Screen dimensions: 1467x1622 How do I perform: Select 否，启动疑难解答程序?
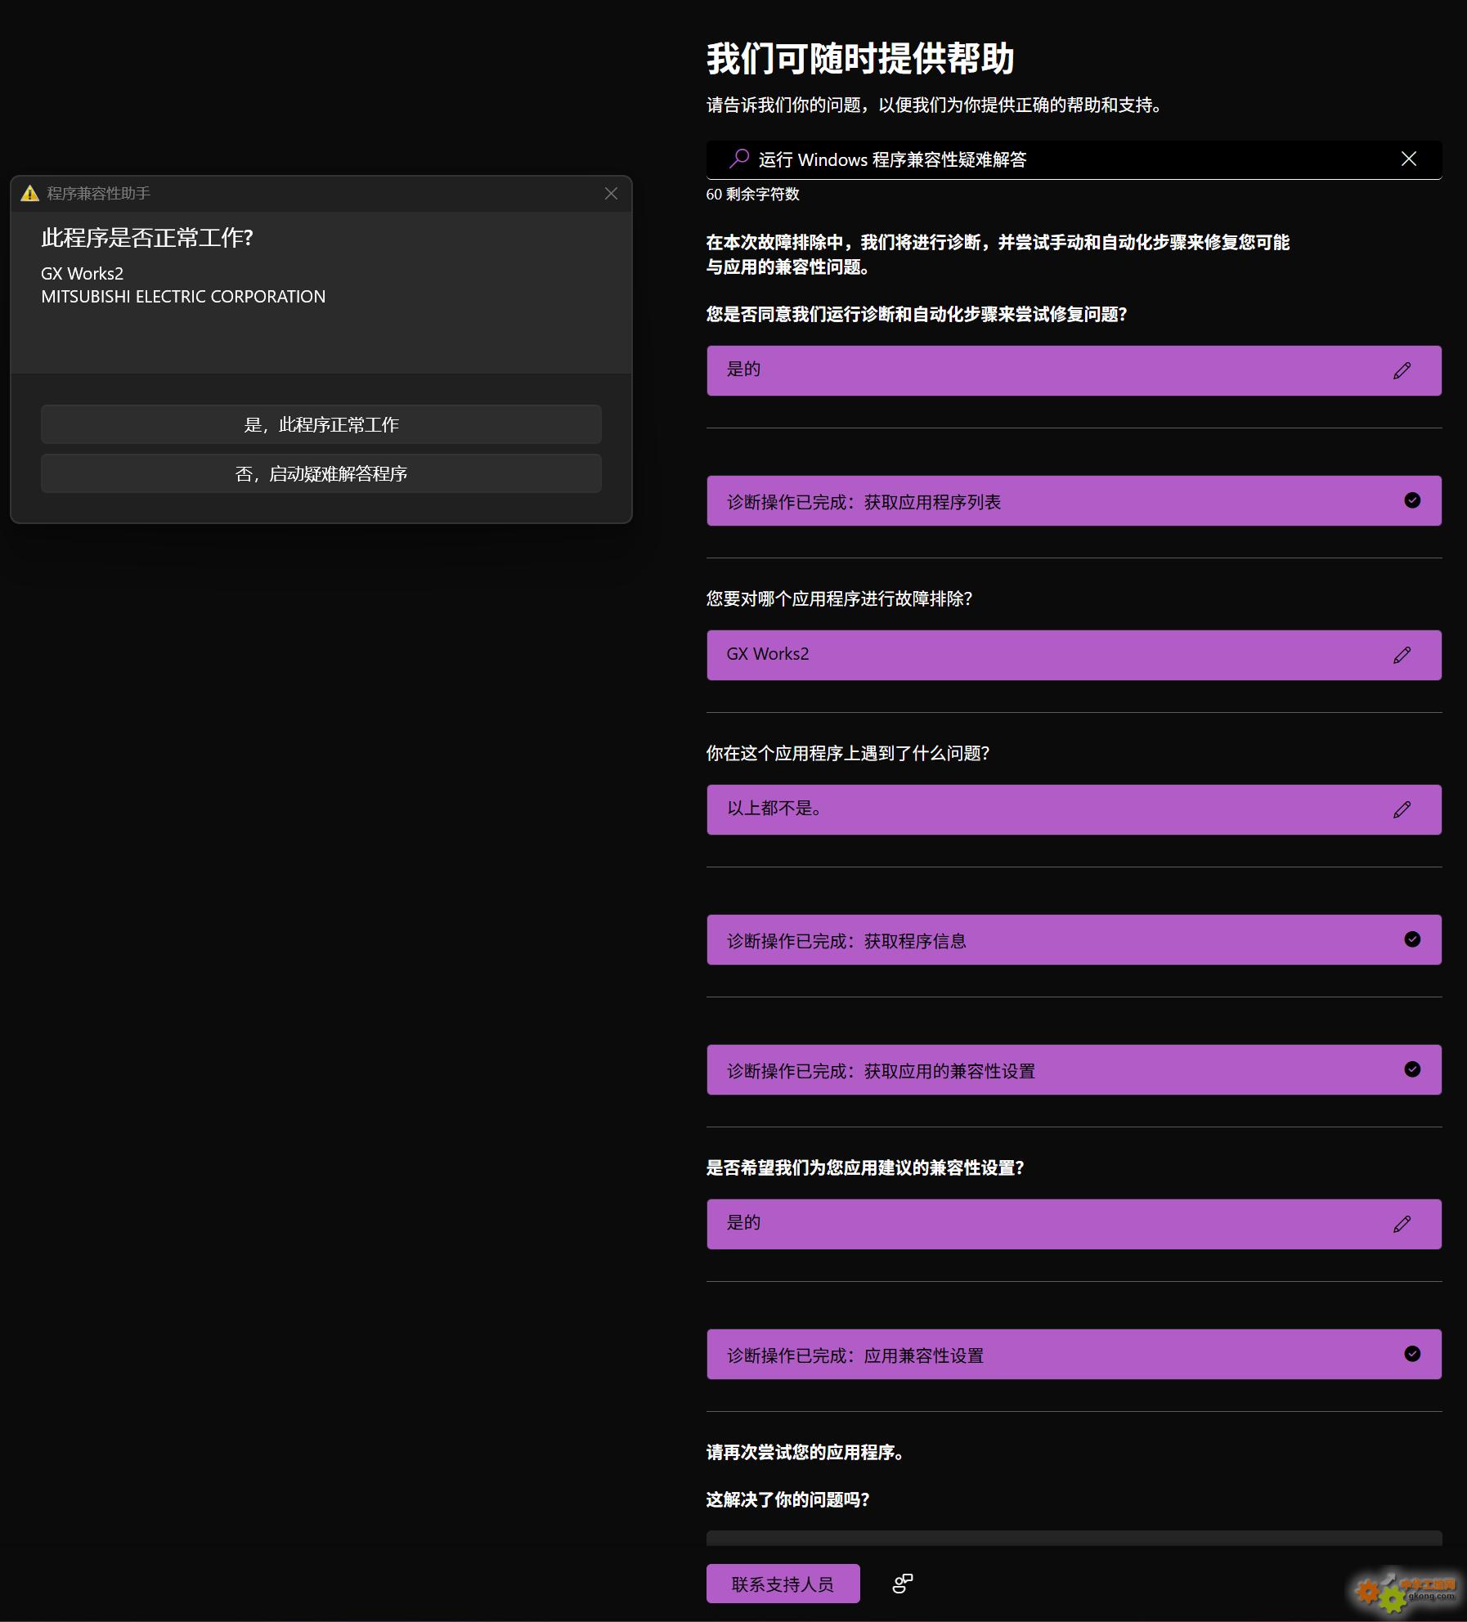[321, 474]
